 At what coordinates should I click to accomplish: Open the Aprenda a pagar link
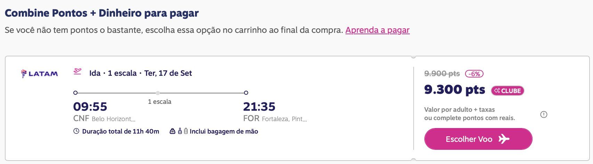click(x=377, y=30)
